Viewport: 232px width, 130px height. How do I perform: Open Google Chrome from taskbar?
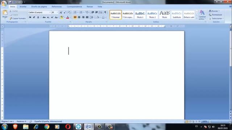[47, 127]
